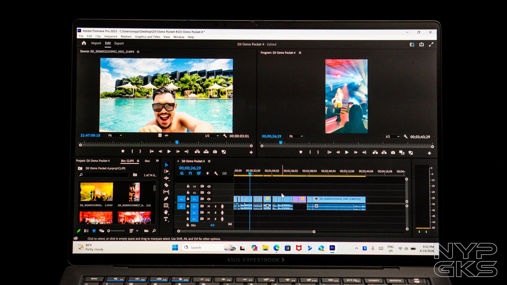Image resolution: width=507 pixels, height=285 pixels.
Task: Go to In point in Source monitor
Action: (x=152, y=151)
